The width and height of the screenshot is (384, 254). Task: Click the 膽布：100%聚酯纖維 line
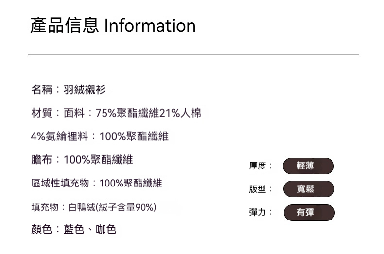point(82,159)
